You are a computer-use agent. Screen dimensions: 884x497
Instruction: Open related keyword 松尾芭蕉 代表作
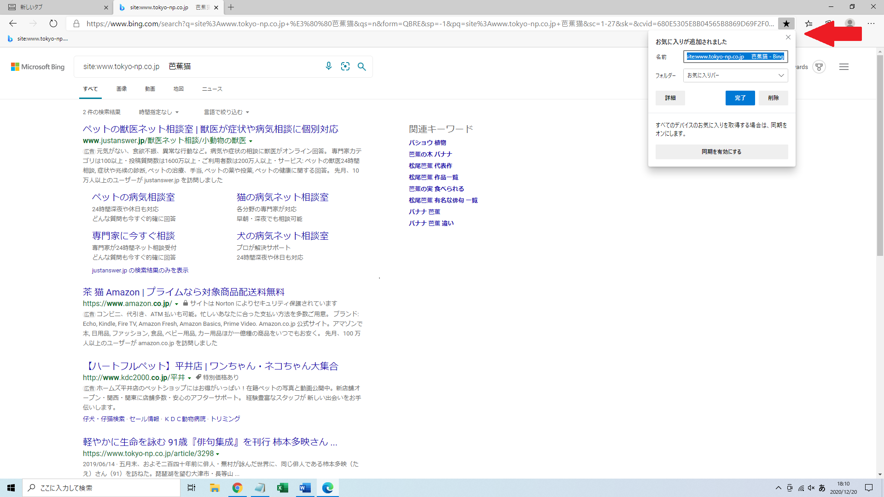(430, 166)
